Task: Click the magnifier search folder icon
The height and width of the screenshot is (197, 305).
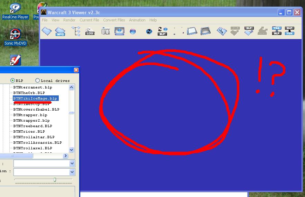Action: (x=222, y=31)
